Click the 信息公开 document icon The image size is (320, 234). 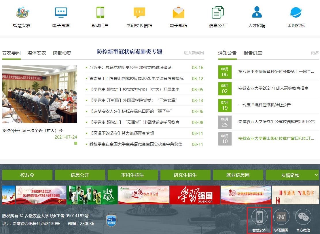(x=217, y=12)
